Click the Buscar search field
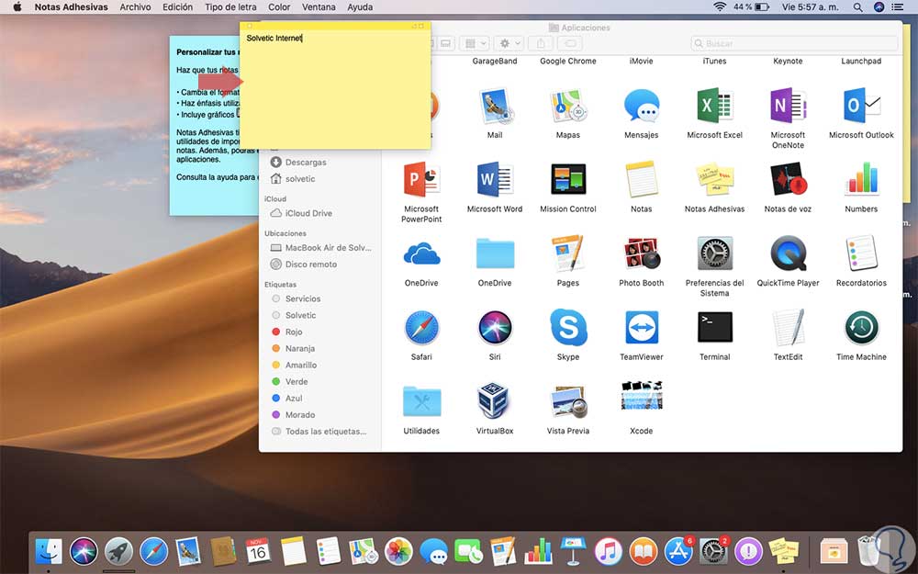Viewport: 918px width, 574px height. point(794,43)
